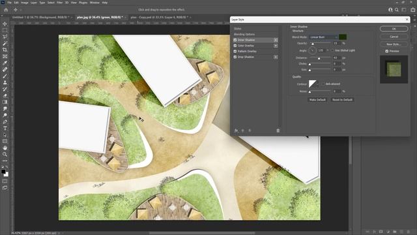The height and width of the screenshot is (235, 417).
Task: Click the OK button
Action: point(394,29)
